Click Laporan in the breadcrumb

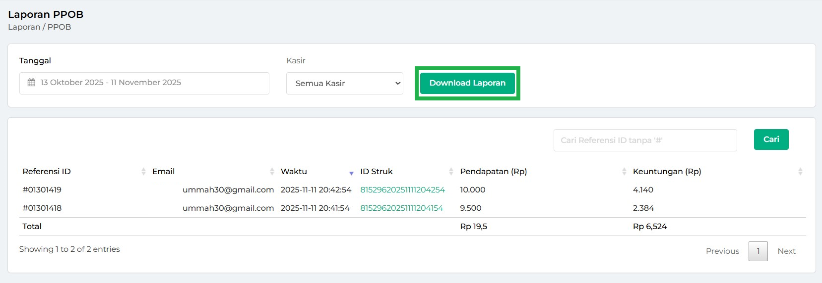tap(24, 27)
